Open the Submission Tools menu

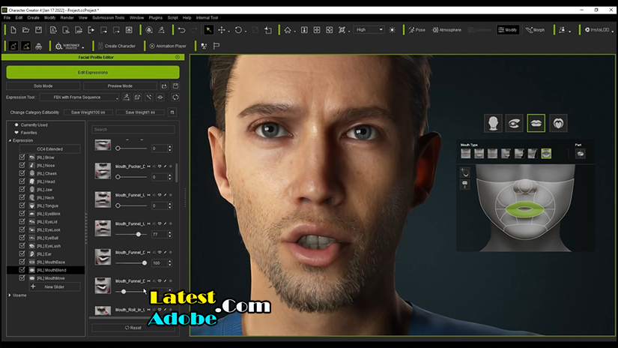pos(109,18)
